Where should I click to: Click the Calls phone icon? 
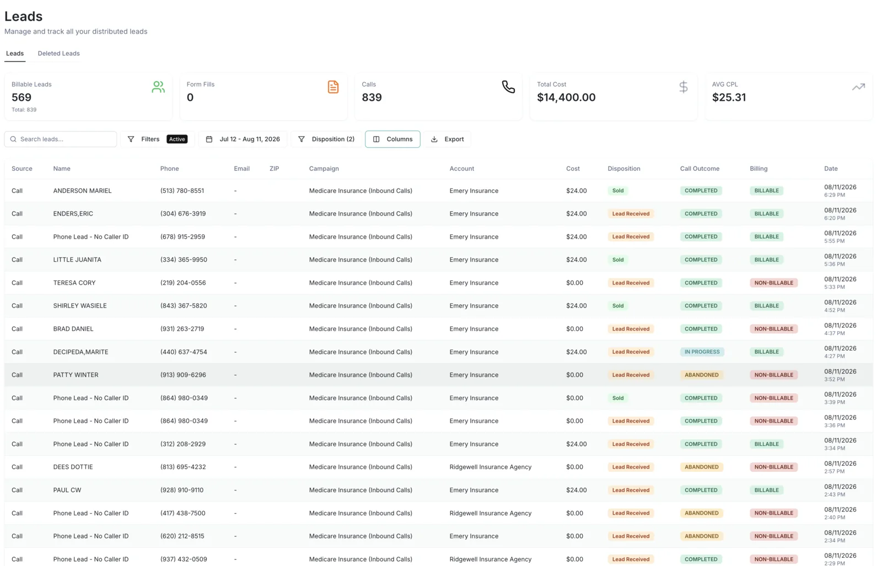tap(508, 87)
